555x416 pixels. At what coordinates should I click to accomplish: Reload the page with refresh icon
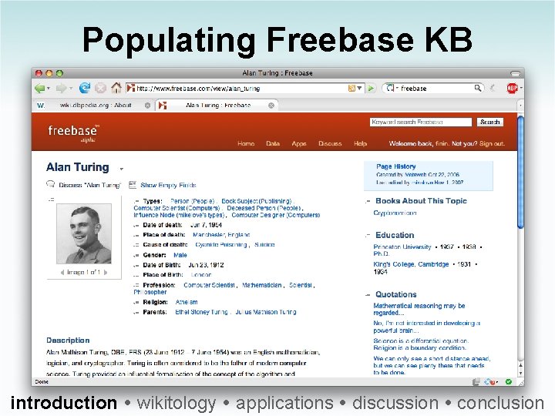pyautogui.click(x=85, y=88)
